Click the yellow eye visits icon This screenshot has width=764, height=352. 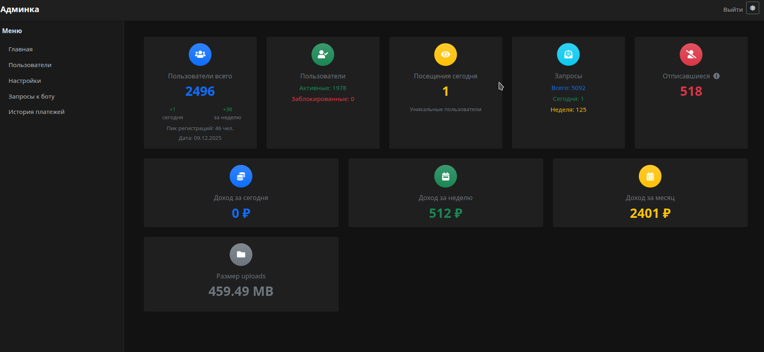coord(446,55)
